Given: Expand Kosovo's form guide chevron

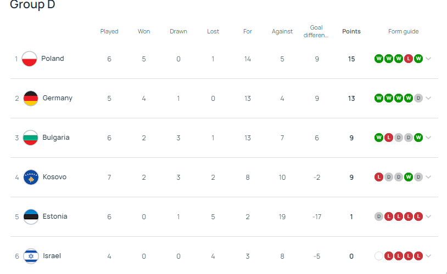Looking at the screenshot, I should point(428,177).
